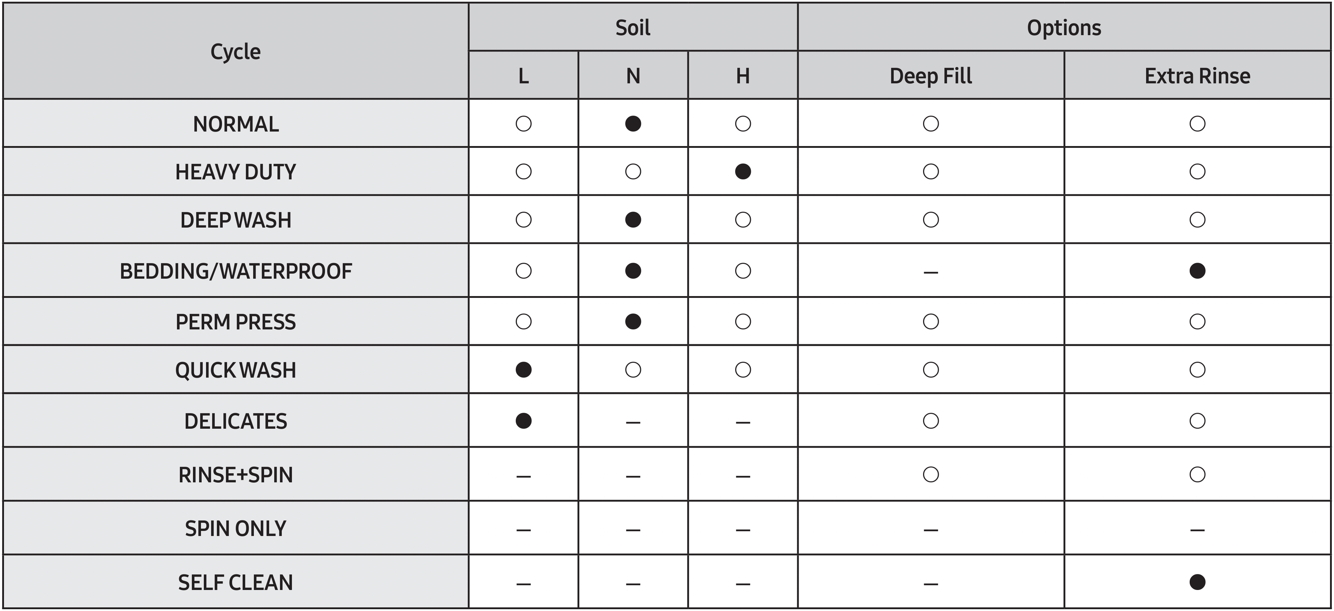Select the SPIN ONLY cycle label
Viewport: 1334px width, 611px height.
pyautogui.click(x=236, y=528)
